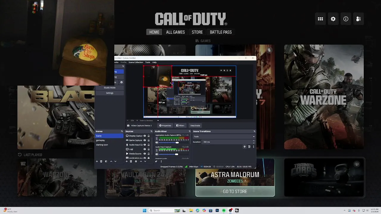Move scene up with the arrow icon
381x214 pixels.
click(111, 161)
